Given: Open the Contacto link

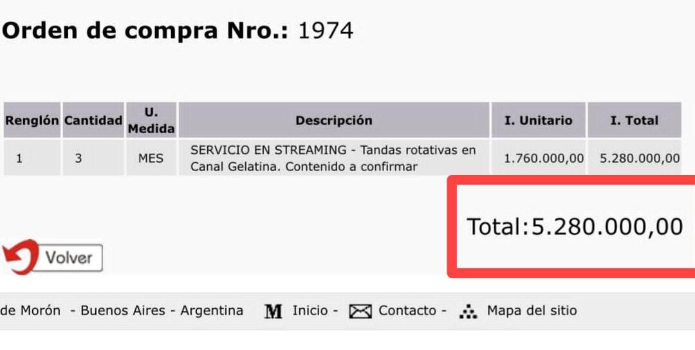Looking at the screenshot, I should [407, 311].
